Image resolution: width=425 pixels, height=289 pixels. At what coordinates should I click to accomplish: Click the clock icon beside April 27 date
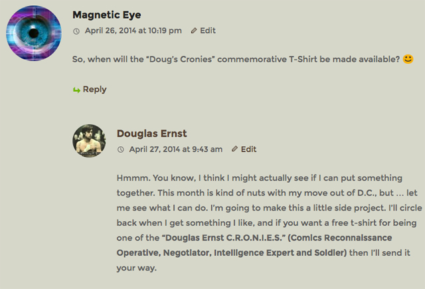coord(120,149)
